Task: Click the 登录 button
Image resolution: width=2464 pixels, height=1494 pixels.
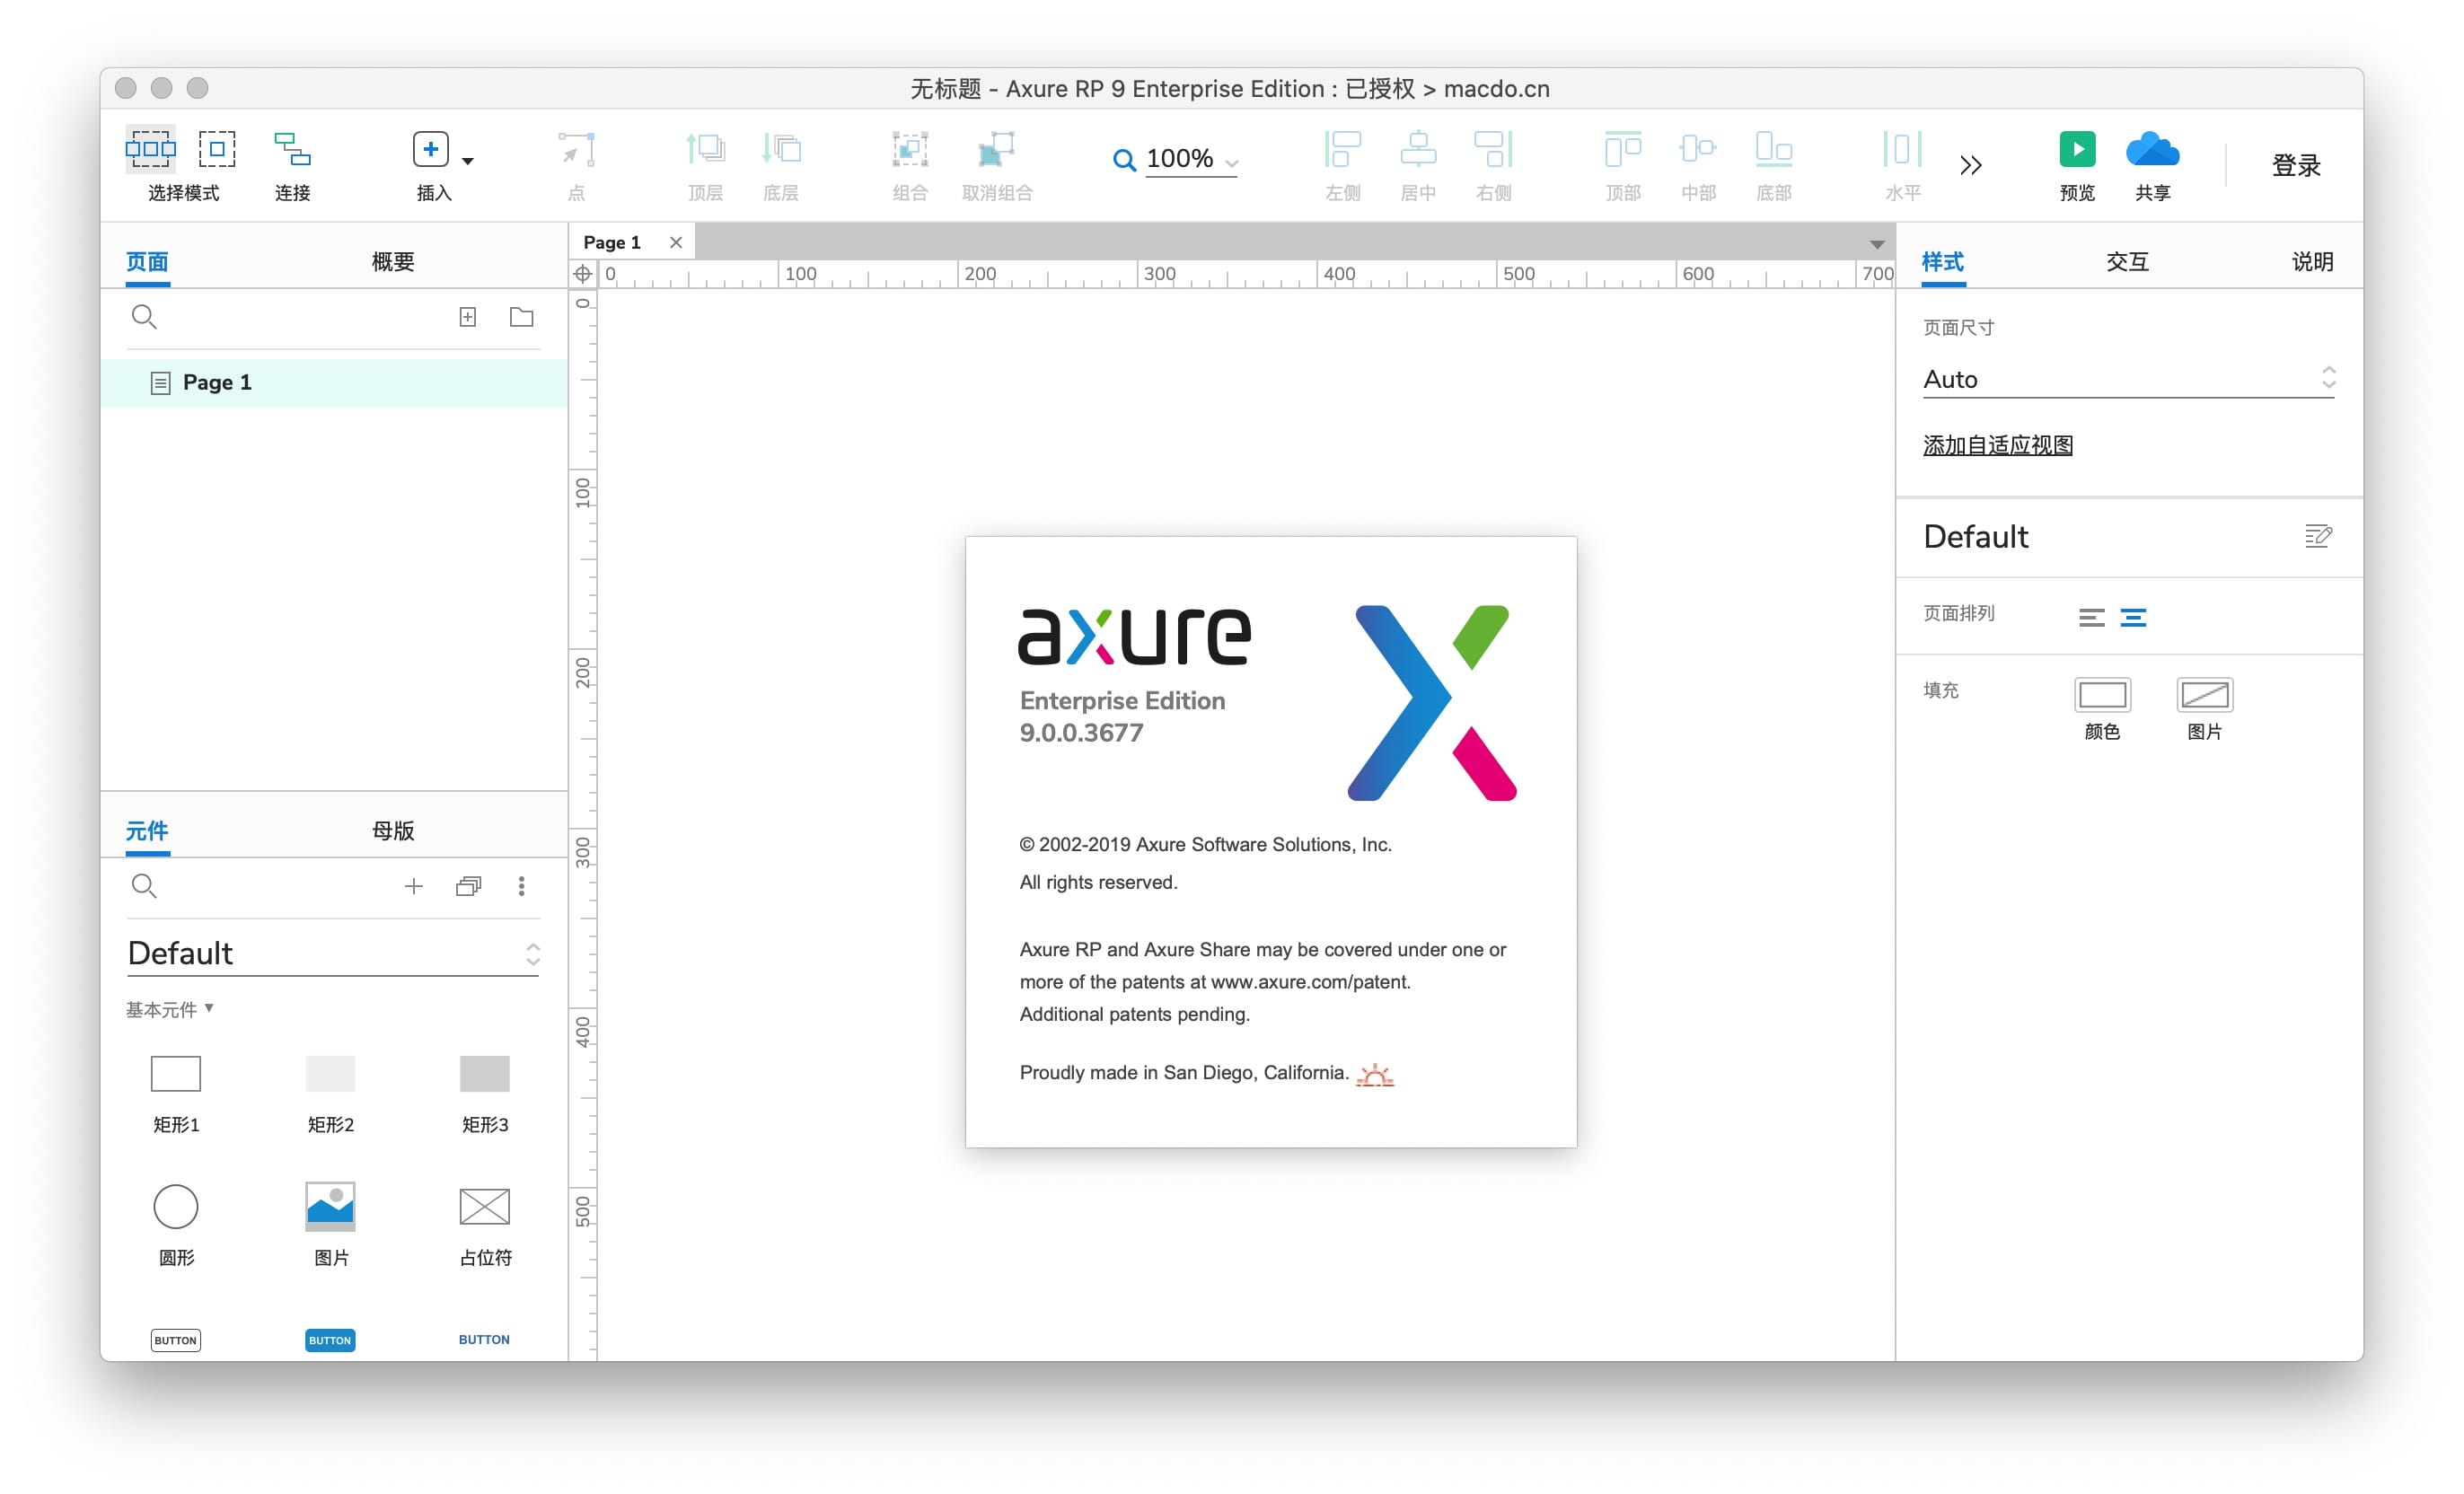Action: point(2295,165)
